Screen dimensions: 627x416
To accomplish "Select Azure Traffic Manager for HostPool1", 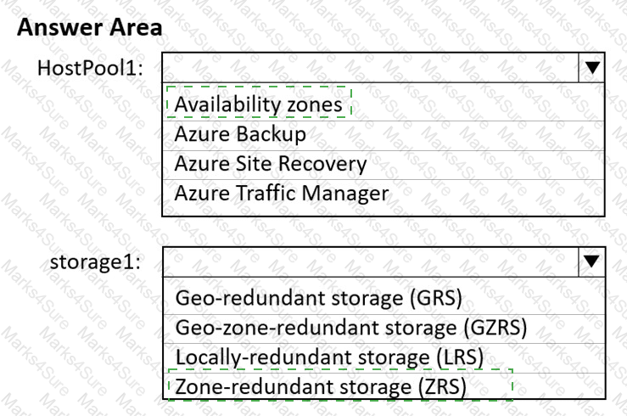I will (x=281, y=194).
